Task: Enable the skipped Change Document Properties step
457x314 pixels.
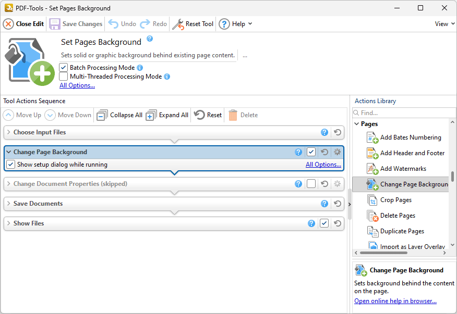Action: [311, 184]
